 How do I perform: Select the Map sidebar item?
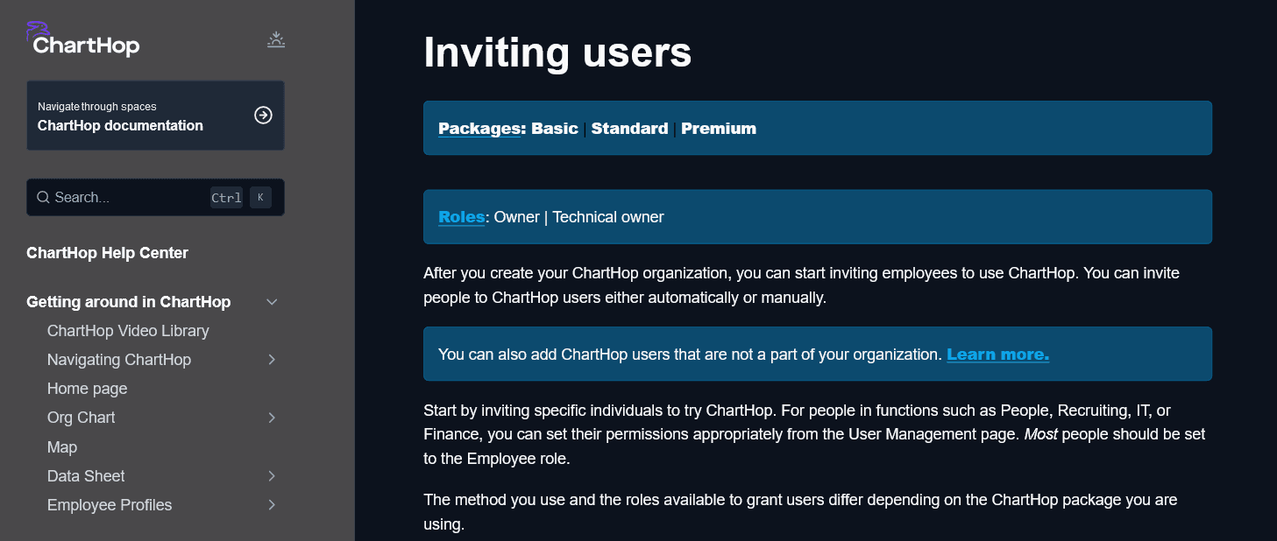coord(62,447)
